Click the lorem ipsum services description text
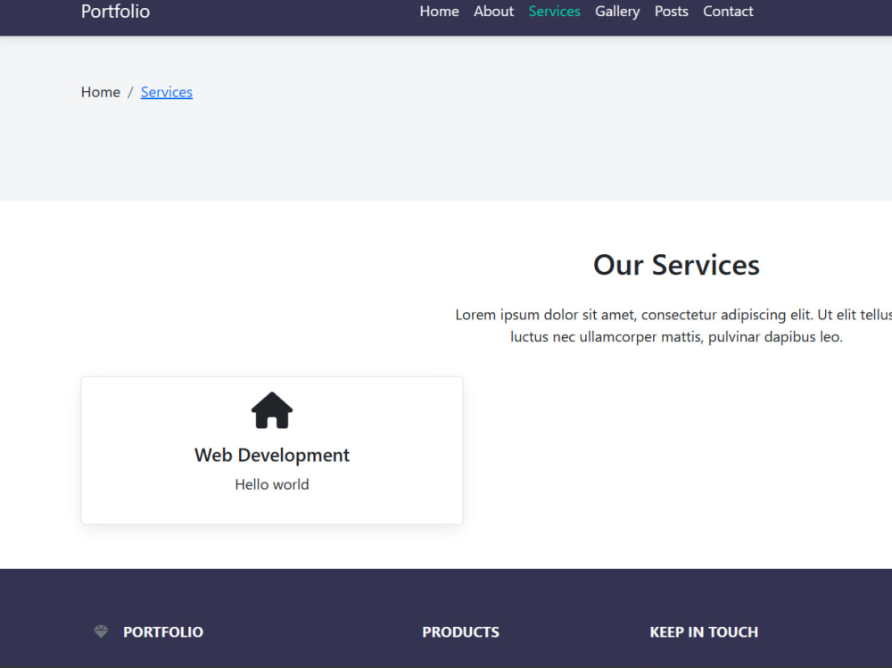The height and width of the screenshot is (668, 892). point(675,326)
